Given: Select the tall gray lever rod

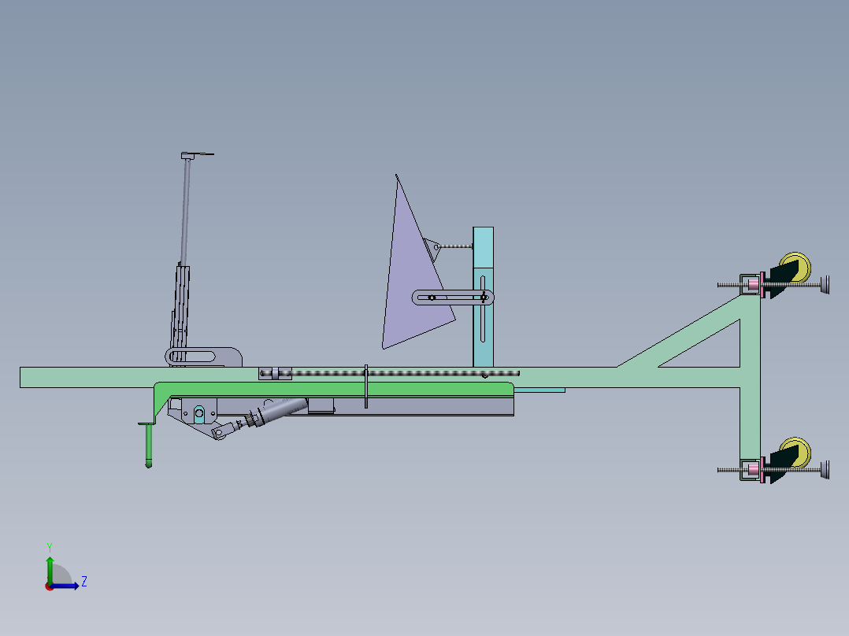Looking at the screenshot, I should pyautogui.click(x=185, y=214).
